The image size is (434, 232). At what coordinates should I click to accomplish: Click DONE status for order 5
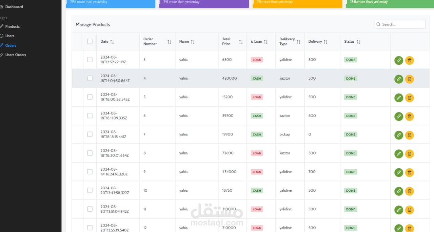click(351, 97)
